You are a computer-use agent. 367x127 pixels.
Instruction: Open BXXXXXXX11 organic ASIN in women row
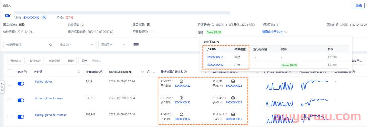234,119
